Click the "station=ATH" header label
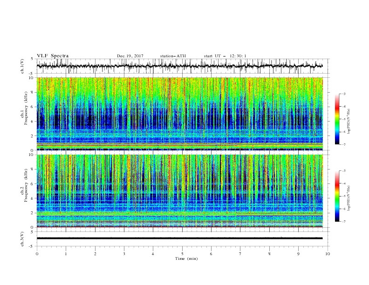The width and height of the screenshot is (369, 285). tap(173, 56)
